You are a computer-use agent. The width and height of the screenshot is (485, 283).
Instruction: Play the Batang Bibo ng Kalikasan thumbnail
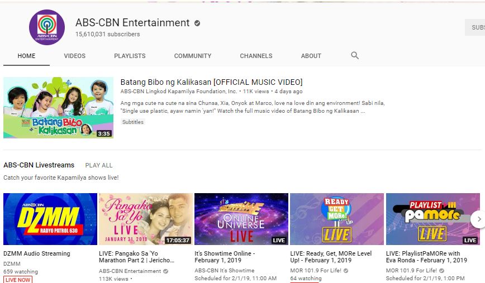59,108
